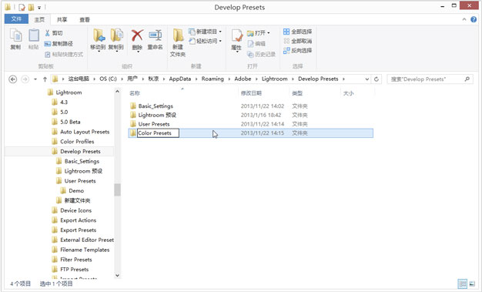Open the File (文件) tab
Screen dimensions: 482x292
[x=16, y=19]
